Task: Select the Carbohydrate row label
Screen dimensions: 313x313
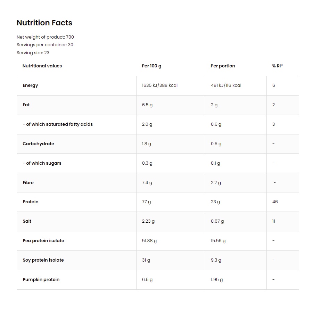Action: click(38, 144)
